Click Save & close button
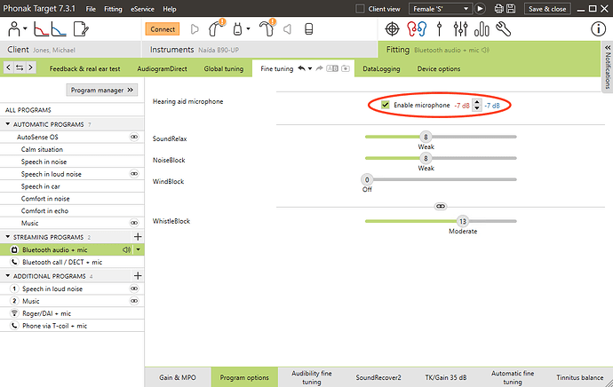Viewport: 613px width, 387px height. [547, 9]
